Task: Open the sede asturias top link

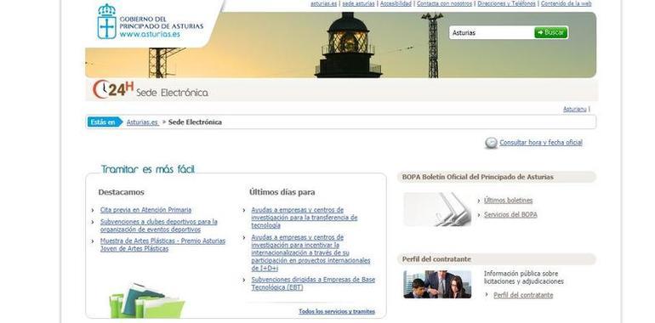Action: tap(358, 3)
